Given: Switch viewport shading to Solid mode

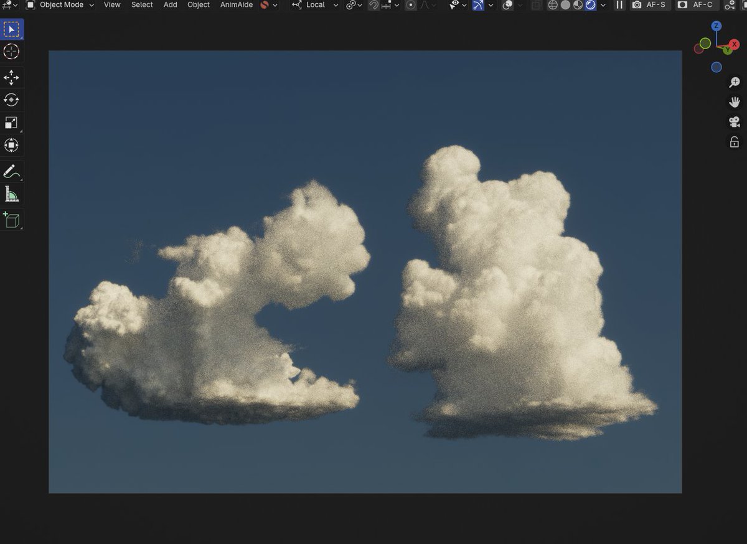Looking at the screenshot, I should tap(564, 5).
